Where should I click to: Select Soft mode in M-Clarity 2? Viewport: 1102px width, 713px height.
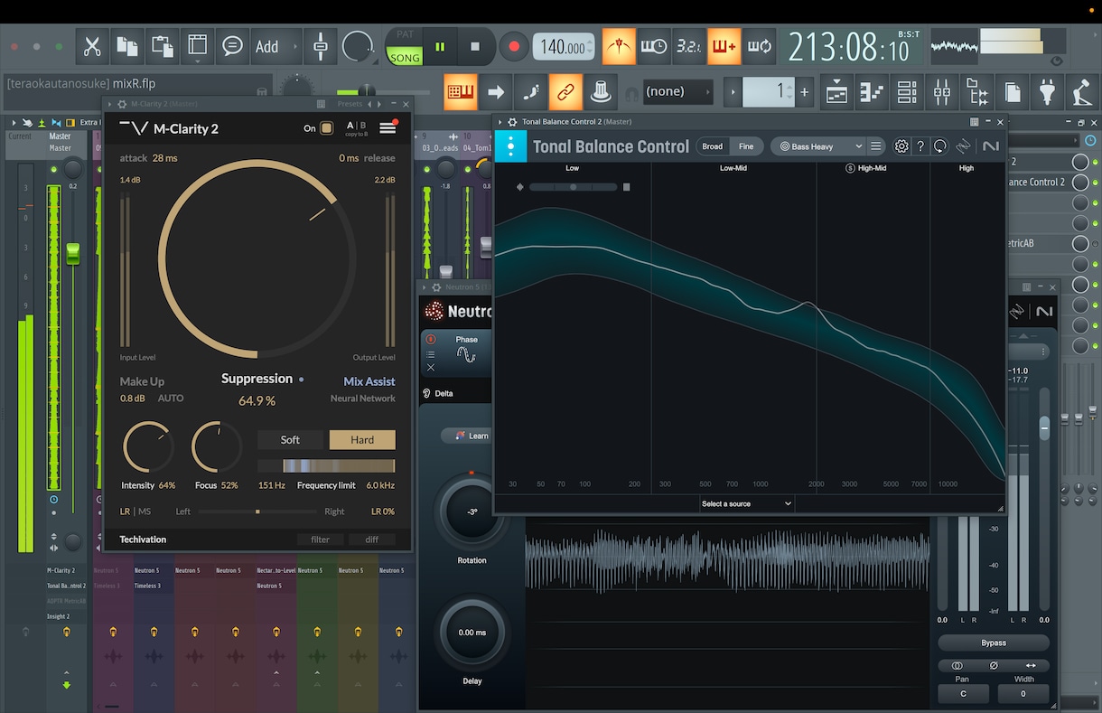point(290,440)
